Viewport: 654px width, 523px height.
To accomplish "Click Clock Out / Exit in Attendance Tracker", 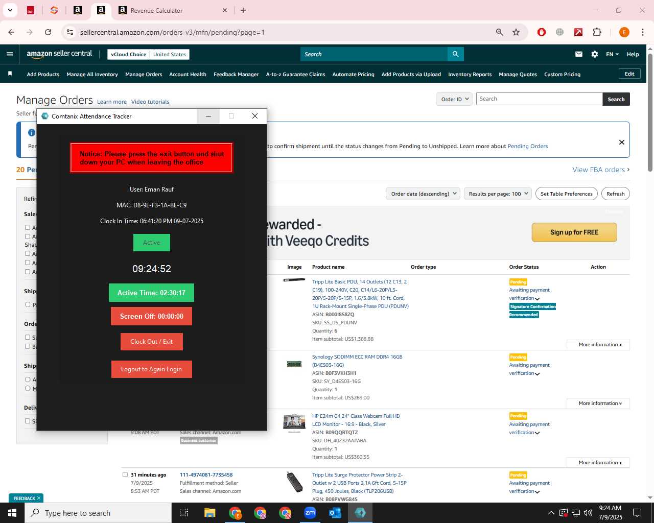I will [x=151, y=342].
